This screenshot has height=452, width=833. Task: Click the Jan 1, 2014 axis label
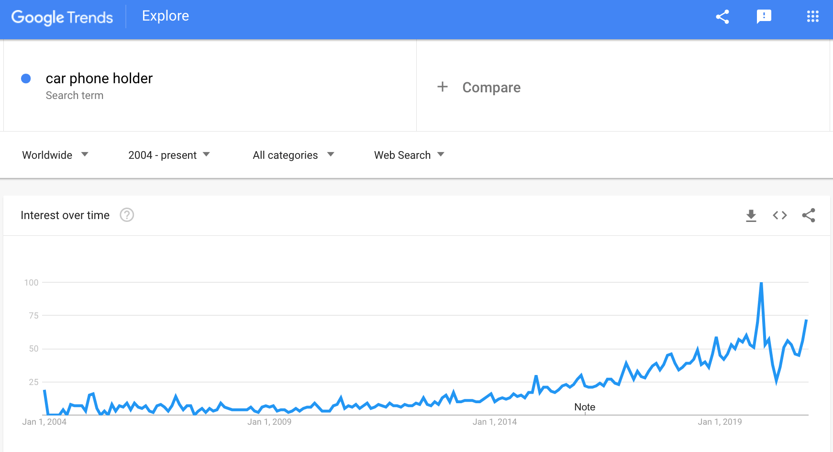[495, 422]
